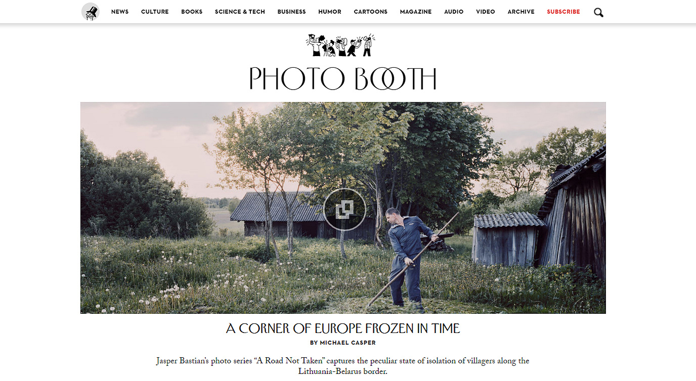Open slideshow via gallery icon on photo
Image resolution: width=696 pixels, height=381 pixels.
click(344, 209)
